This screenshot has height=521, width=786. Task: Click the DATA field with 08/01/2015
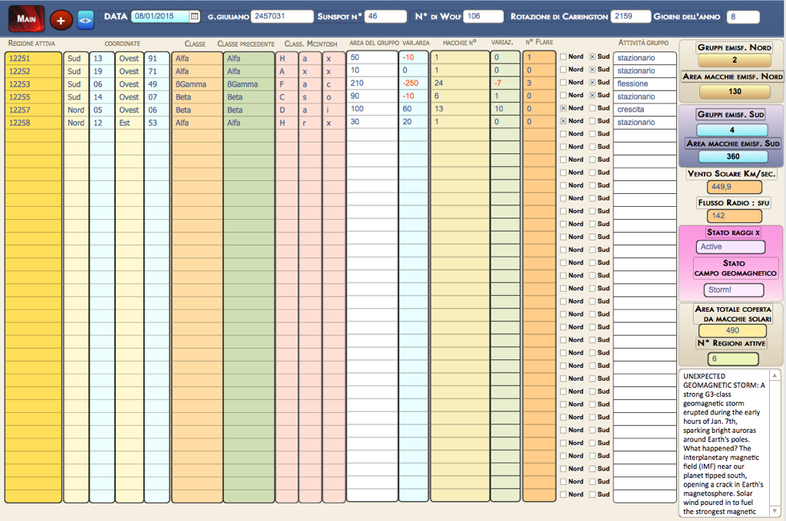pyautogui.click(x=160, y=16)
